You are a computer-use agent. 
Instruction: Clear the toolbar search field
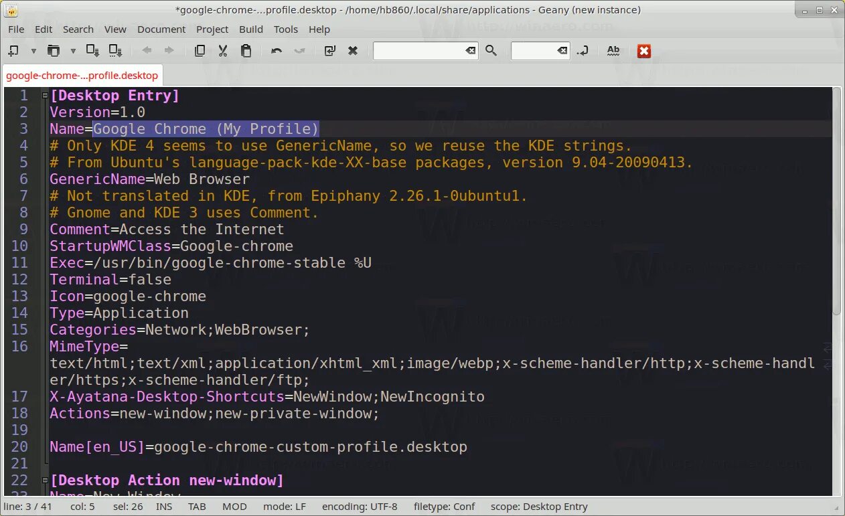[x=471, y=51]
